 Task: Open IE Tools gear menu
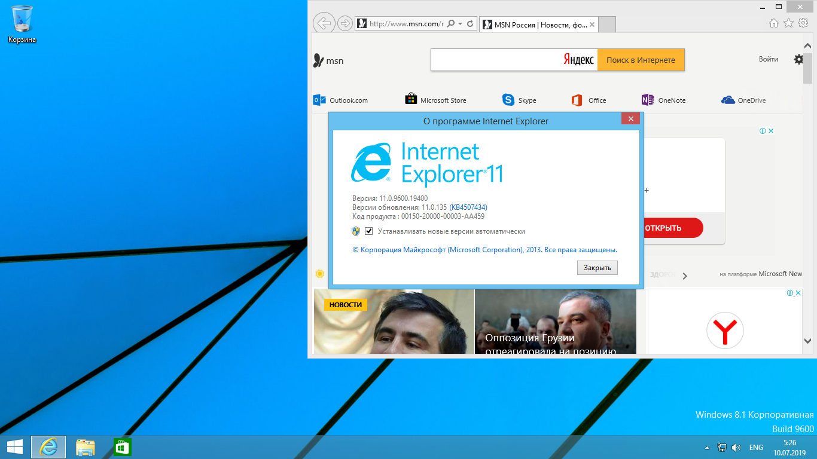803,23
